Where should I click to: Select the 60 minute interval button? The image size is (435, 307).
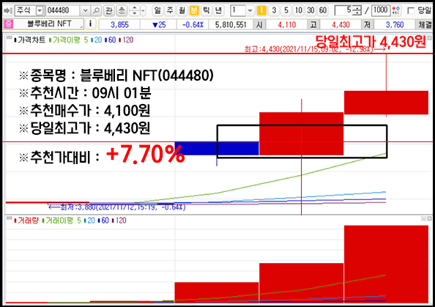click(x=323, y=11)
